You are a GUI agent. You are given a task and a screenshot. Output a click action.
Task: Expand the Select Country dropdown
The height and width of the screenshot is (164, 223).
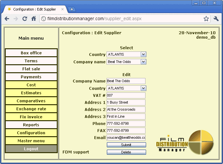[143, 55]
